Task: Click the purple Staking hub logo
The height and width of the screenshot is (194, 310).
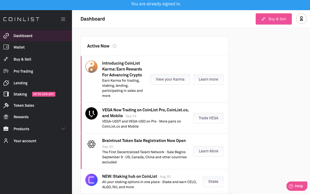Action: click(91, 180)
